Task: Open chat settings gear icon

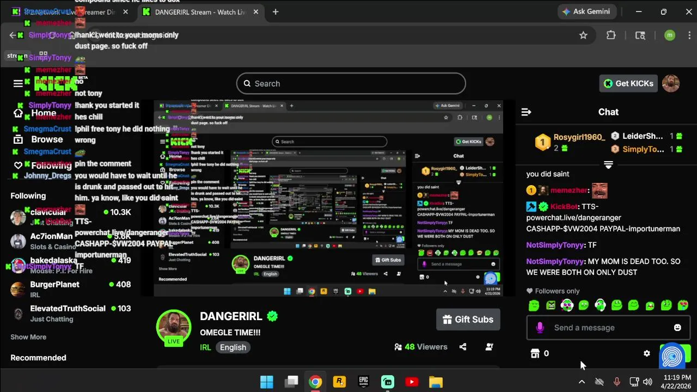Action: (646, 353)
